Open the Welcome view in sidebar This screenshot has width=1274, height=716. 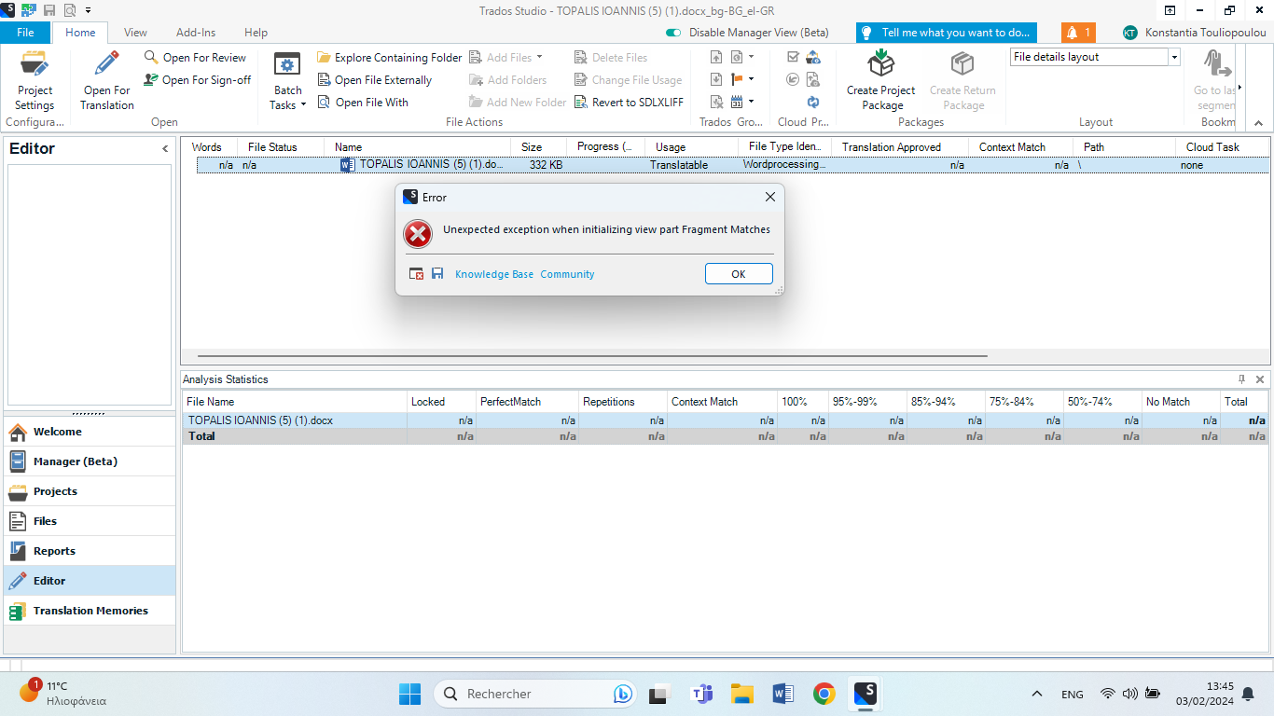click(x=90, y=432)
